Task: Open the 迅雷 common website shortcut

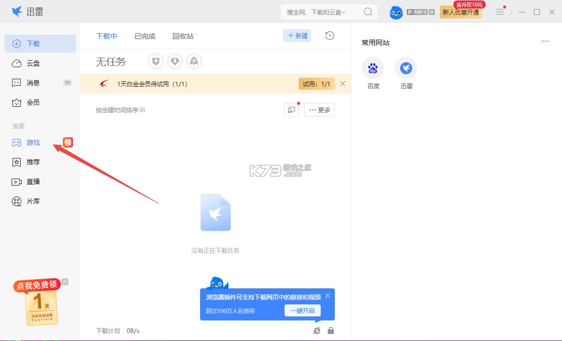Action: [x=406, y=74]
